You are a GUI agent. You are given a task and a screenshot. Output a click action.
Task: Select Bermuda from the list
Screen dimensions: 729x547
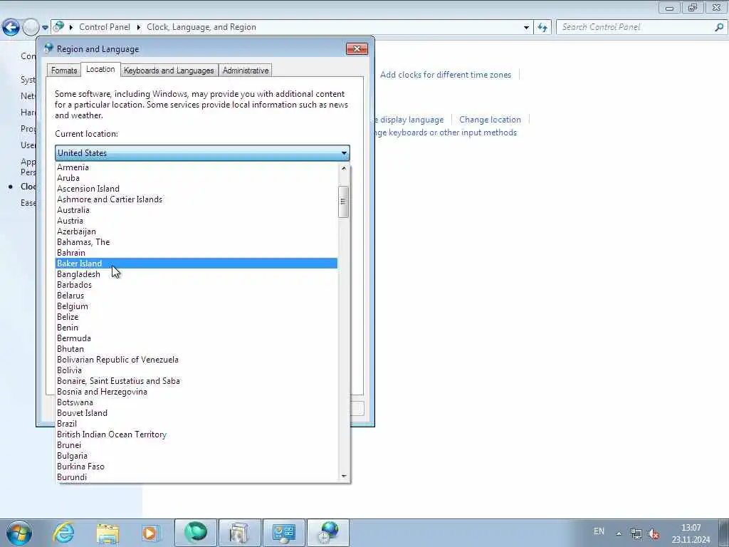(x=196, y=338)
